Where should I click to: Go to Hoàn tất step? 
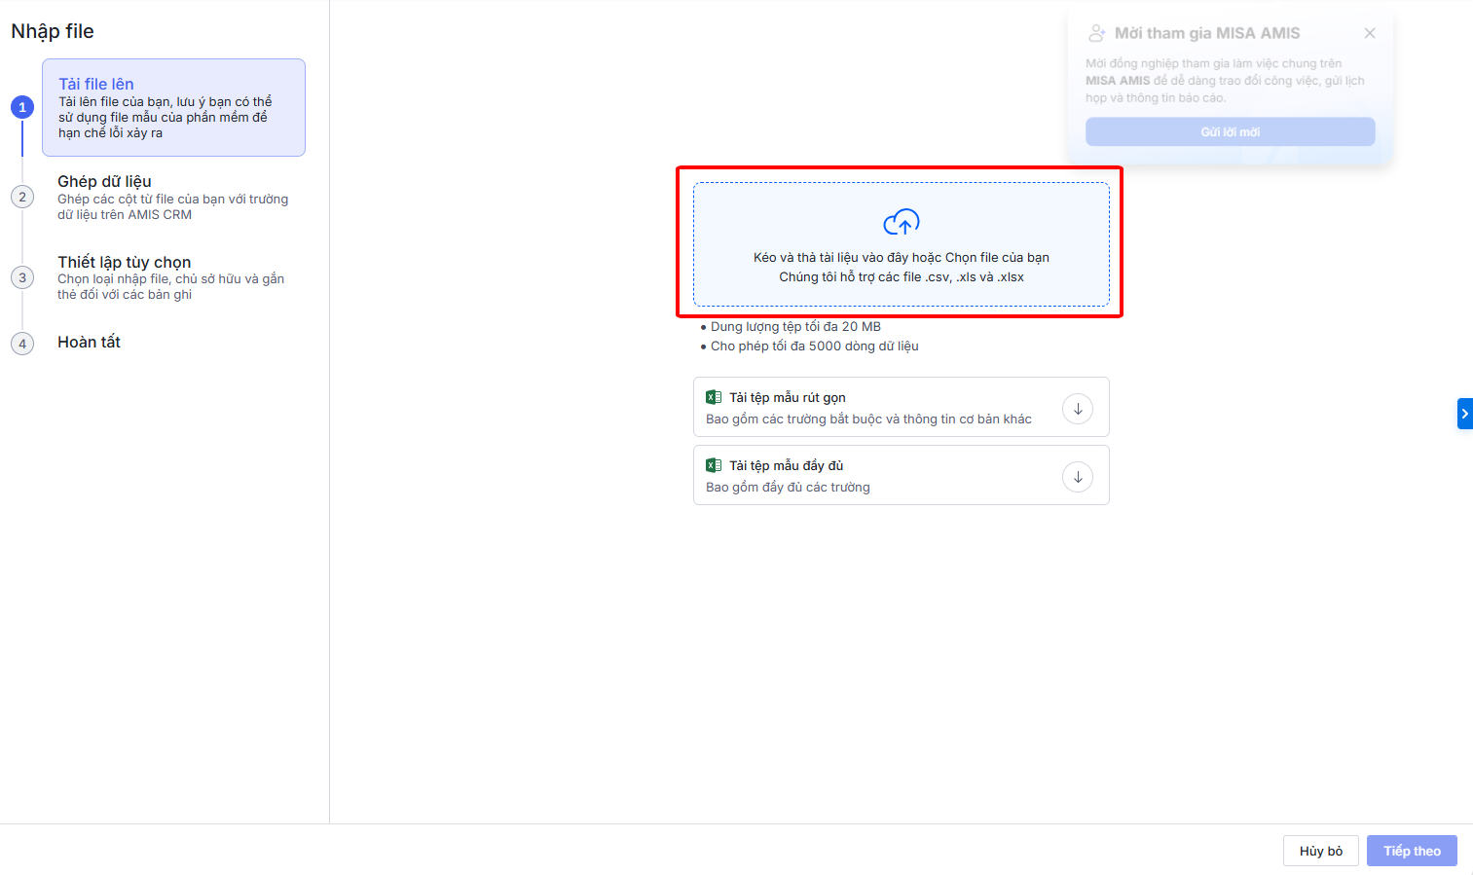[89, 343]
